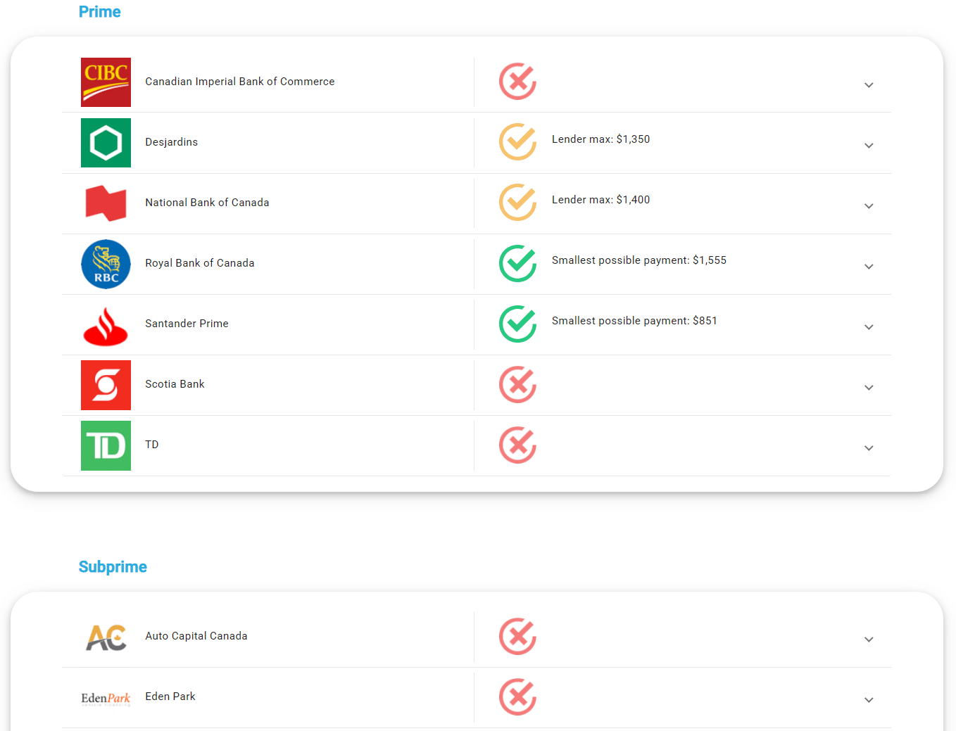Expand the Scotia Bank row chevron
This screenshot has width=956, height=731.
tap(869, 388)
